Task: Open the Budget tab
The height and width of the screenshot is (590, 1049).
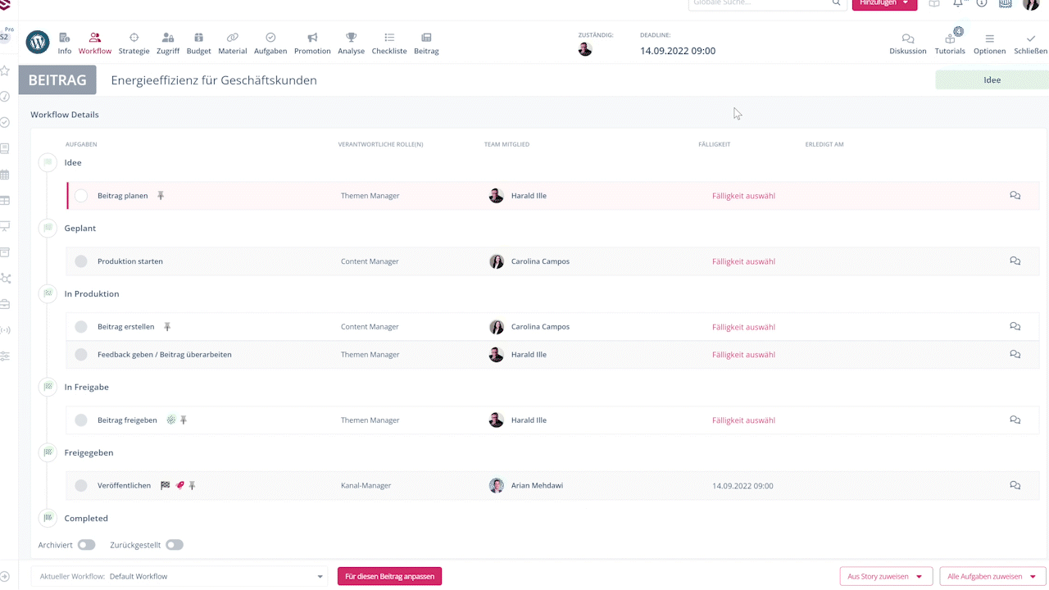Action: pyautogui.click(x=198, y=43)
